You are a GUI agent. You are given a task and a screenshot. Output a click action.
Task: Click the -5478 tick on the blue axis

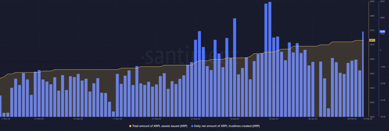pyautogui.click(x=382, y=117)
